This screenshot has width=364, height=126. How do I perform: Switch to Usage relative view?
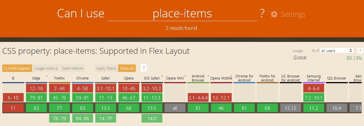click(x=46, y=68)
